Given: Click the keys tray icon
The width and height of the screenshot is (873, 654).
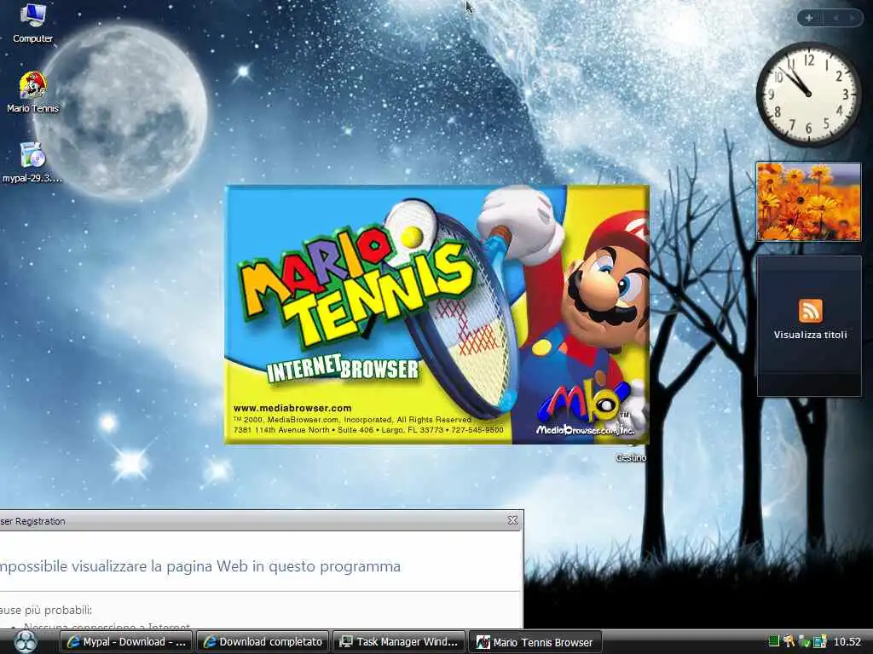Looking at the screenshot, I should point(789,642).
